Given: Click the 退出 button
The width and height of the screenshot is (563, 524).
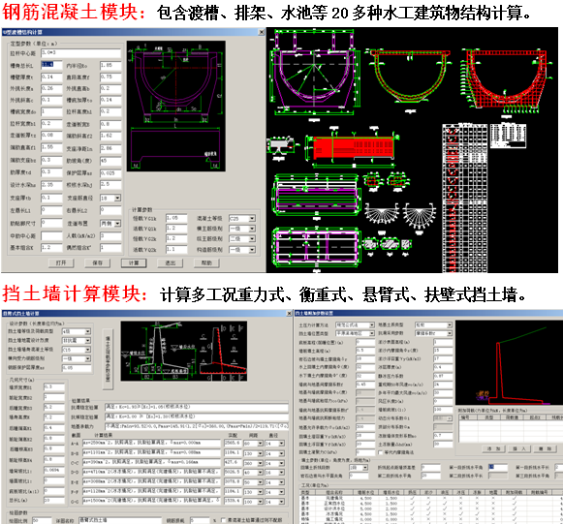Looking at the screenshot, I should pyautogui.click(x=171, y=263).
